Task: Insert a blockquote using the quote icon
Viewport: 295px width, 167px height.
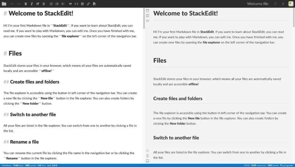Action: (70, 4)
